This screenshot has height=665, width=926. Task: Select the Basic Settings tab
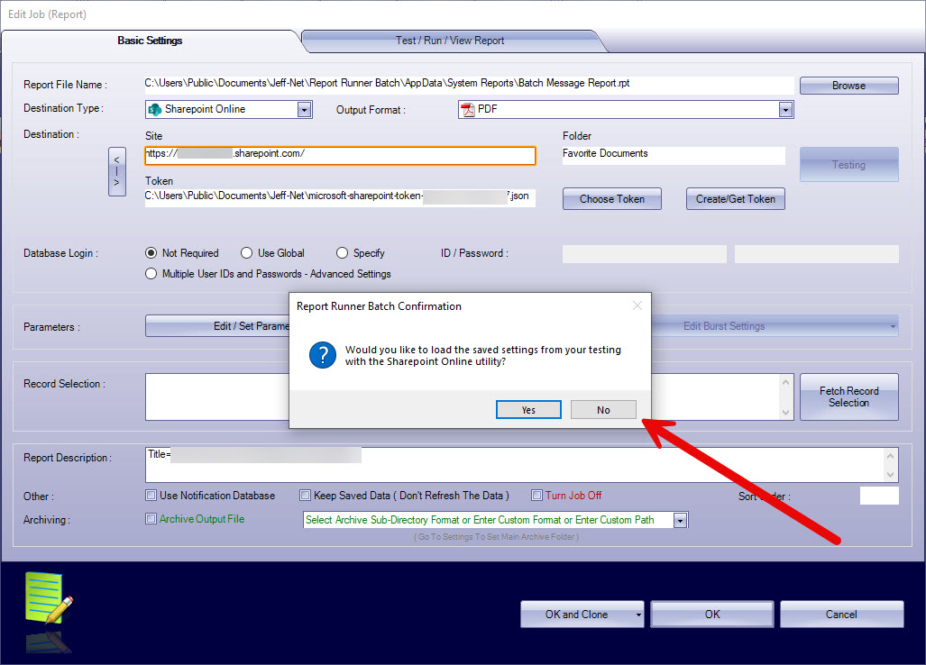pyautogui.click(x=150, y=41)
